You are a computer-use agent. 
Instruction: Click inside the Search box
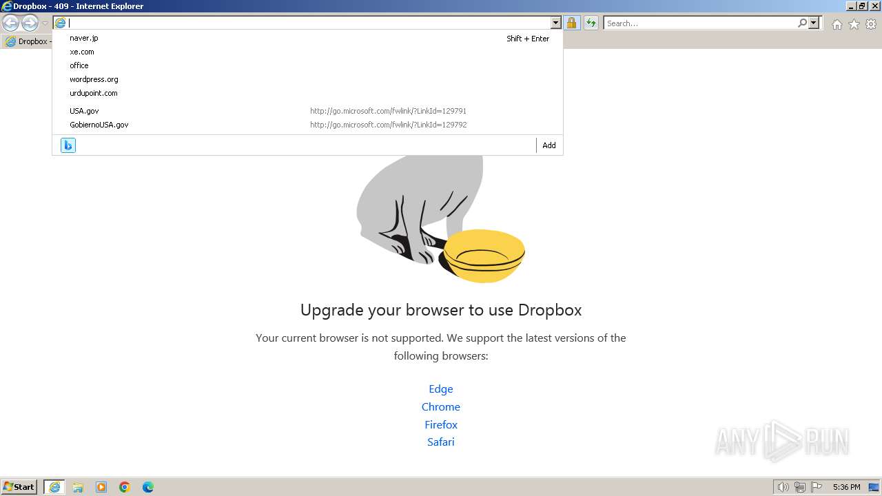(700, 23)
